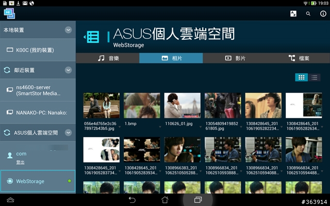Open options arrow for 1308428645_2011061905282634

point(322,127)
